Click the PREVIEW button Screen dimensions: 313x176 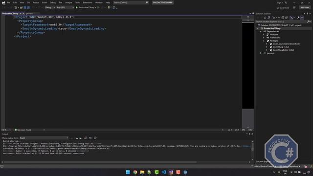[305, 8]
